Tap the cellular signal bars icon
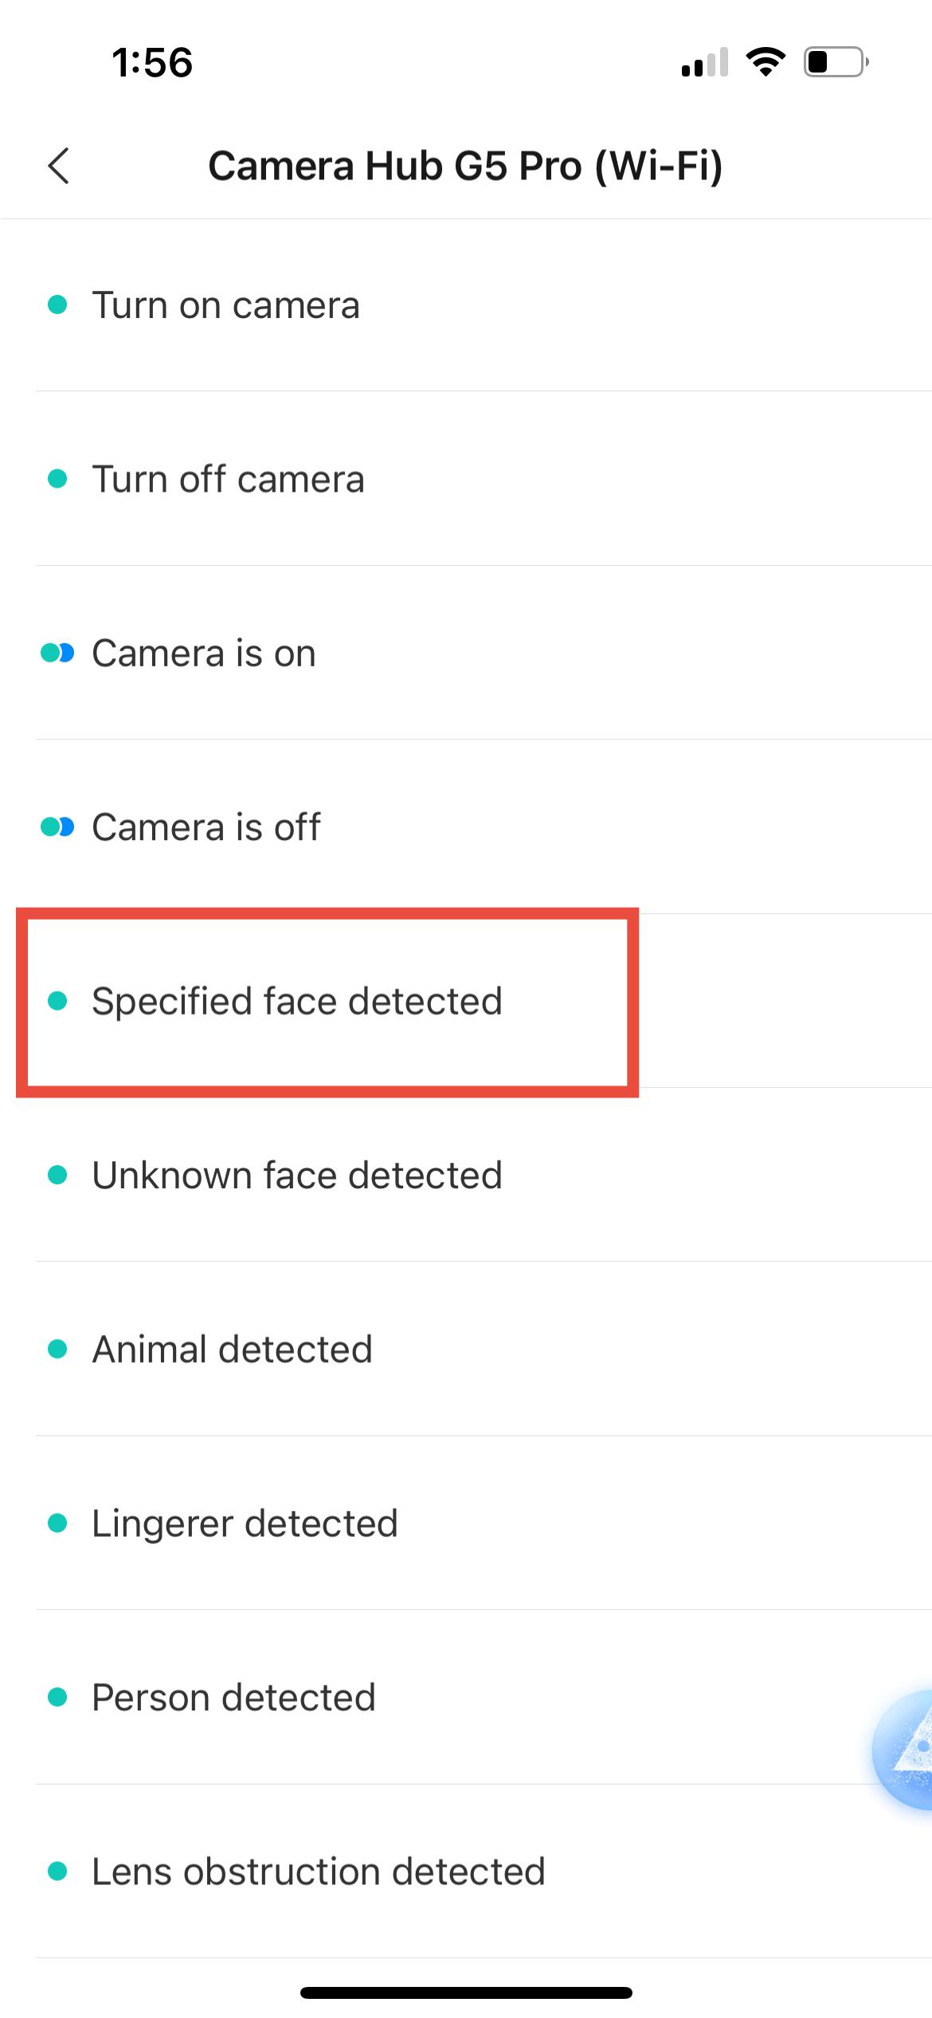The width and height of the screenshot is (932, 2018). [x=705, y=63]
